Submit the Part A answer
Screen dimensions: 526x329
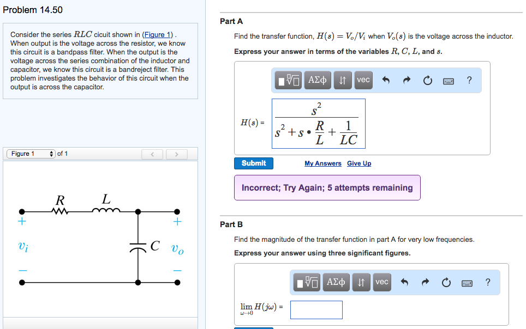tap(254, 163)
